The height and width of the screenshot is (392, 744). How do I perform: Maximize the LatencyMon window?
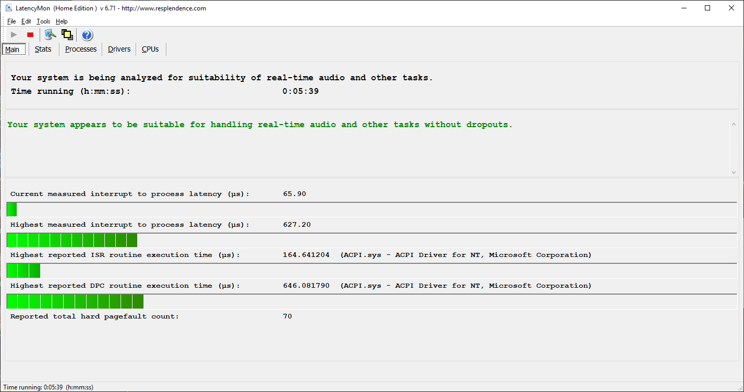pyautogui.click(x=707, y=8)
